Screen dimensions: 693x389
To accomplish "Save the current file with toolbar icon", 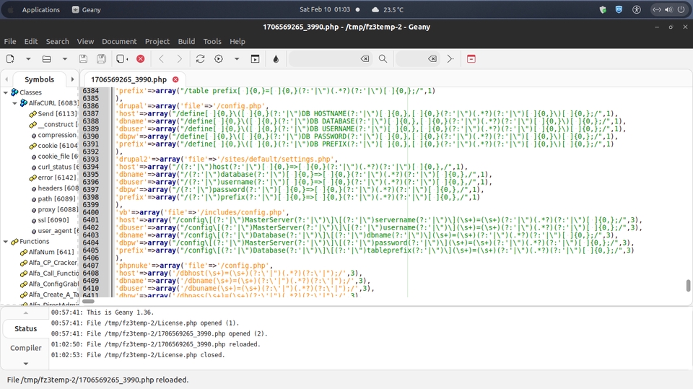I will [x=82, y=58].
